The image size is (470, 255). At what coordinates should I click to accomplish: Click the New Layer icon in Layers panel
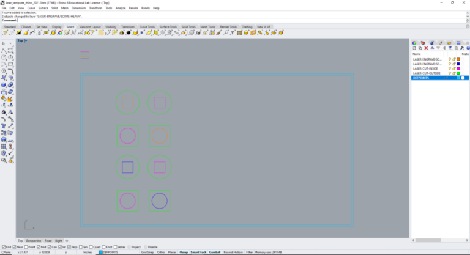(414, 48)
